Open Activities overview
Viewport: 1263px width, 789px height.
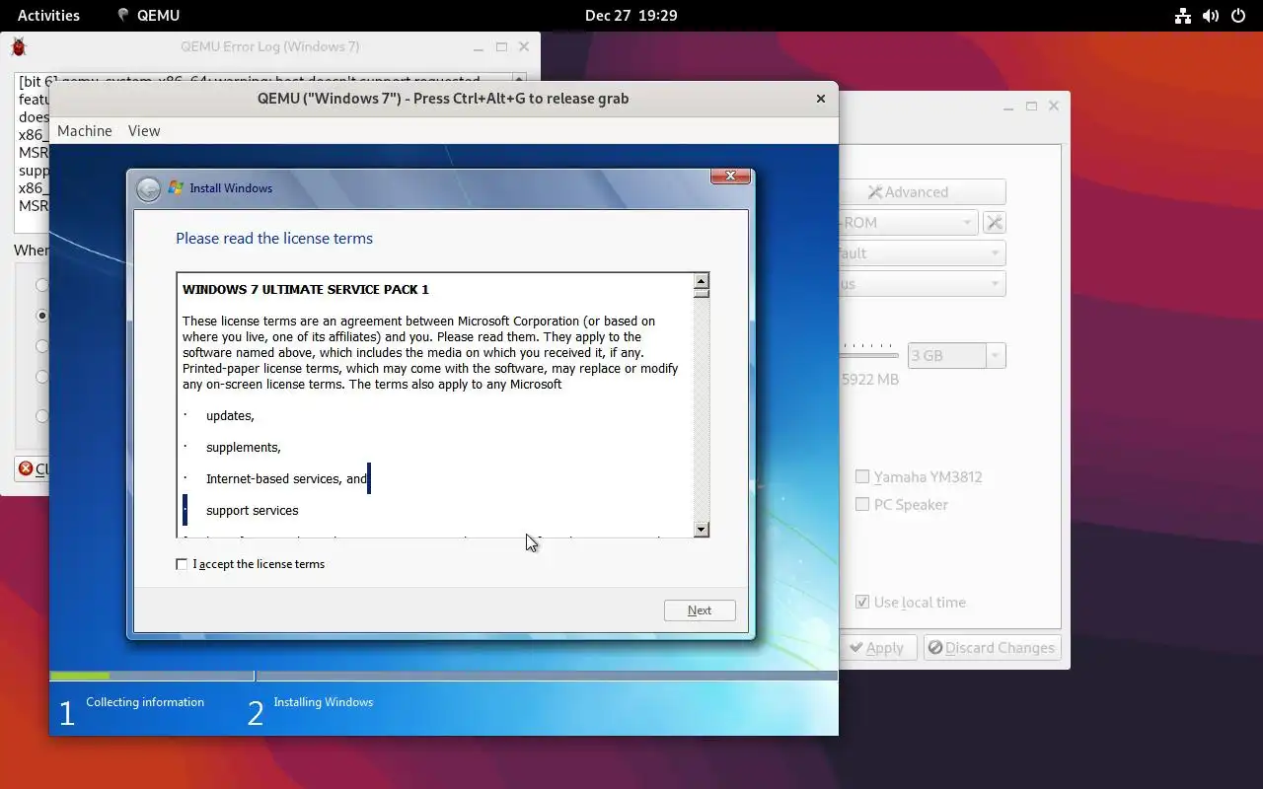pos(48,15)
